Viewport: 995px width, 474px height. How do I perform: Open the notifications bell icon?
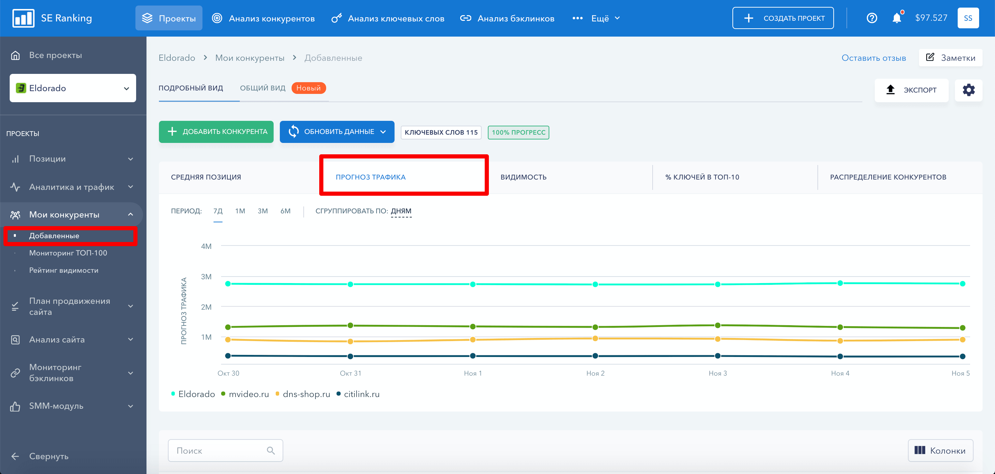pyautogui.click(x=897, y=18)
